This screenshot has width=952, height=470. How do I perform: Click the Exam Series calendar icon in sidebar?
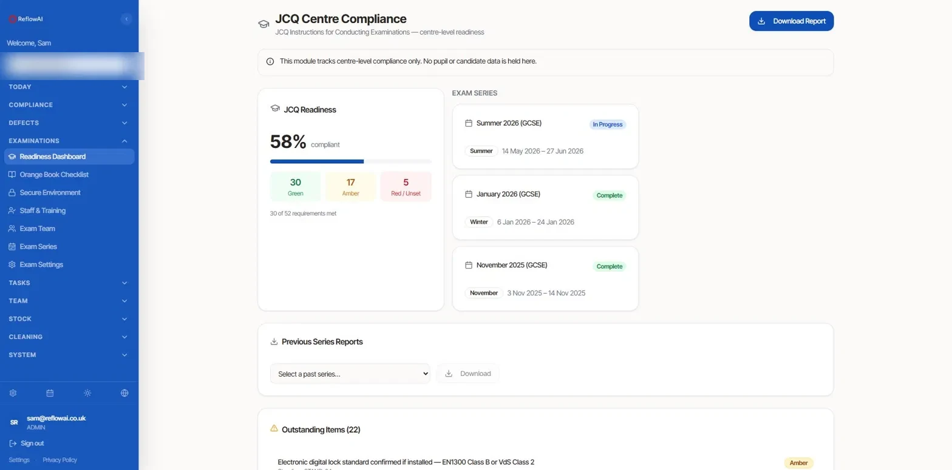pyautogui.click(x=12, y=247)
